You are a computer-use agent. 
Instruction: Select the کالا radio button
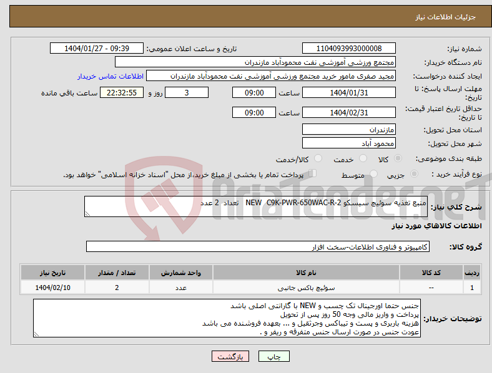pos(398,158)
